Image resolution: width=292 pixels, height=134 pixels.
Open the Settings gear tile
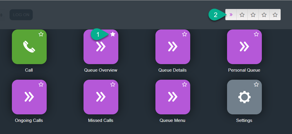tap(244, 97)
